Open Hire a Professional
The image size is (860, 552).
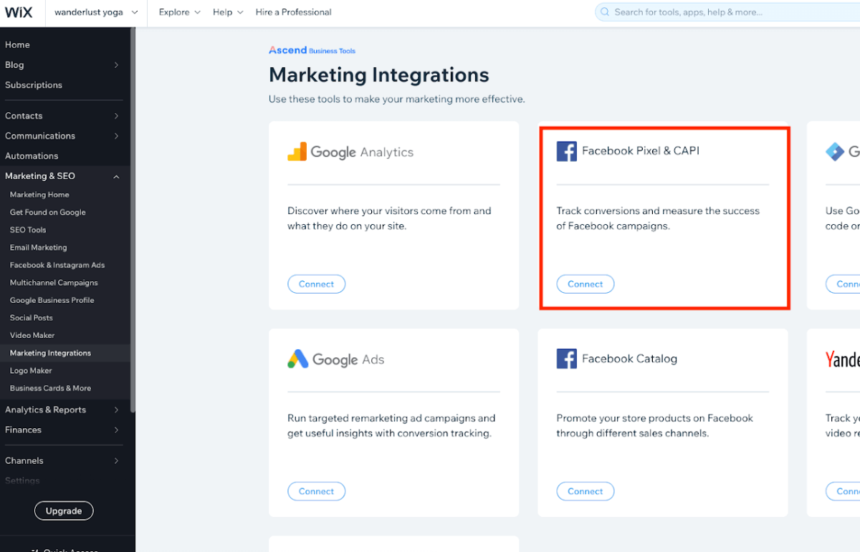293,12
